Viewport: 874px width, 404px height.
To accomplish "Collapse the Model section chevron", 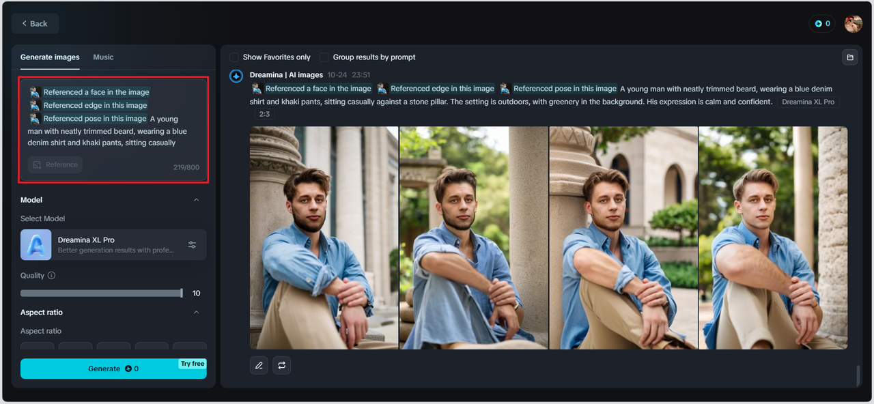I will [197, 200].
